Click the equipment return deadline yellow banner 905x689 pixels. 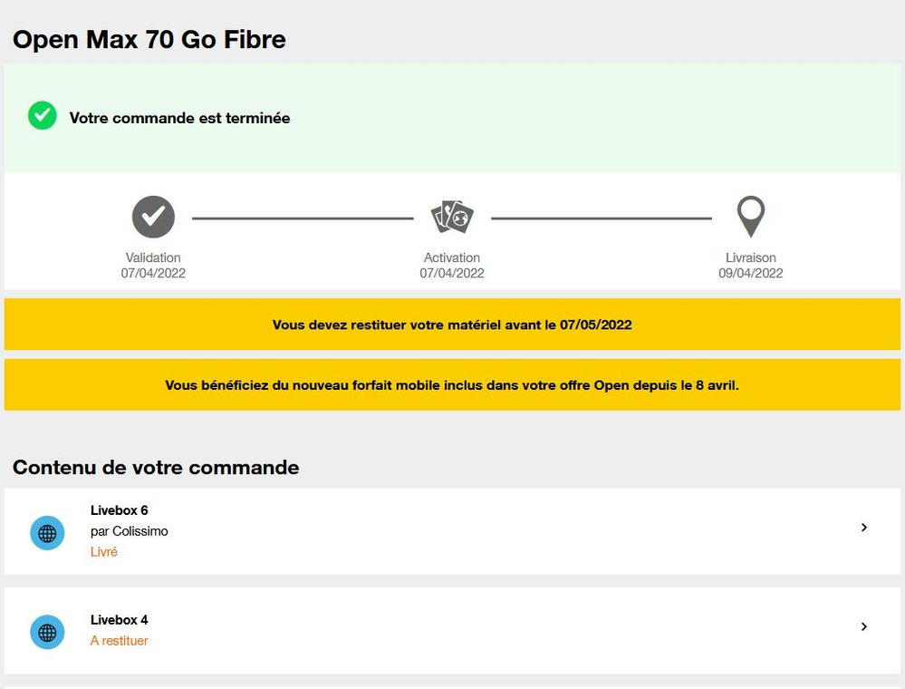(452, 325)
